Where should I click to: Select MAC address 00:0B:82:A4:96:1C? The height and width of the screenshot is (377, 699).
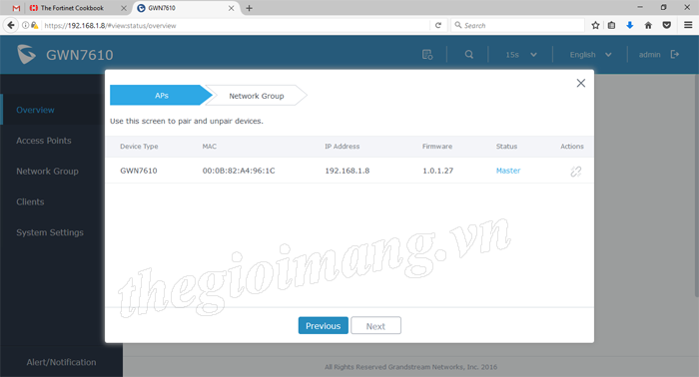239,171
